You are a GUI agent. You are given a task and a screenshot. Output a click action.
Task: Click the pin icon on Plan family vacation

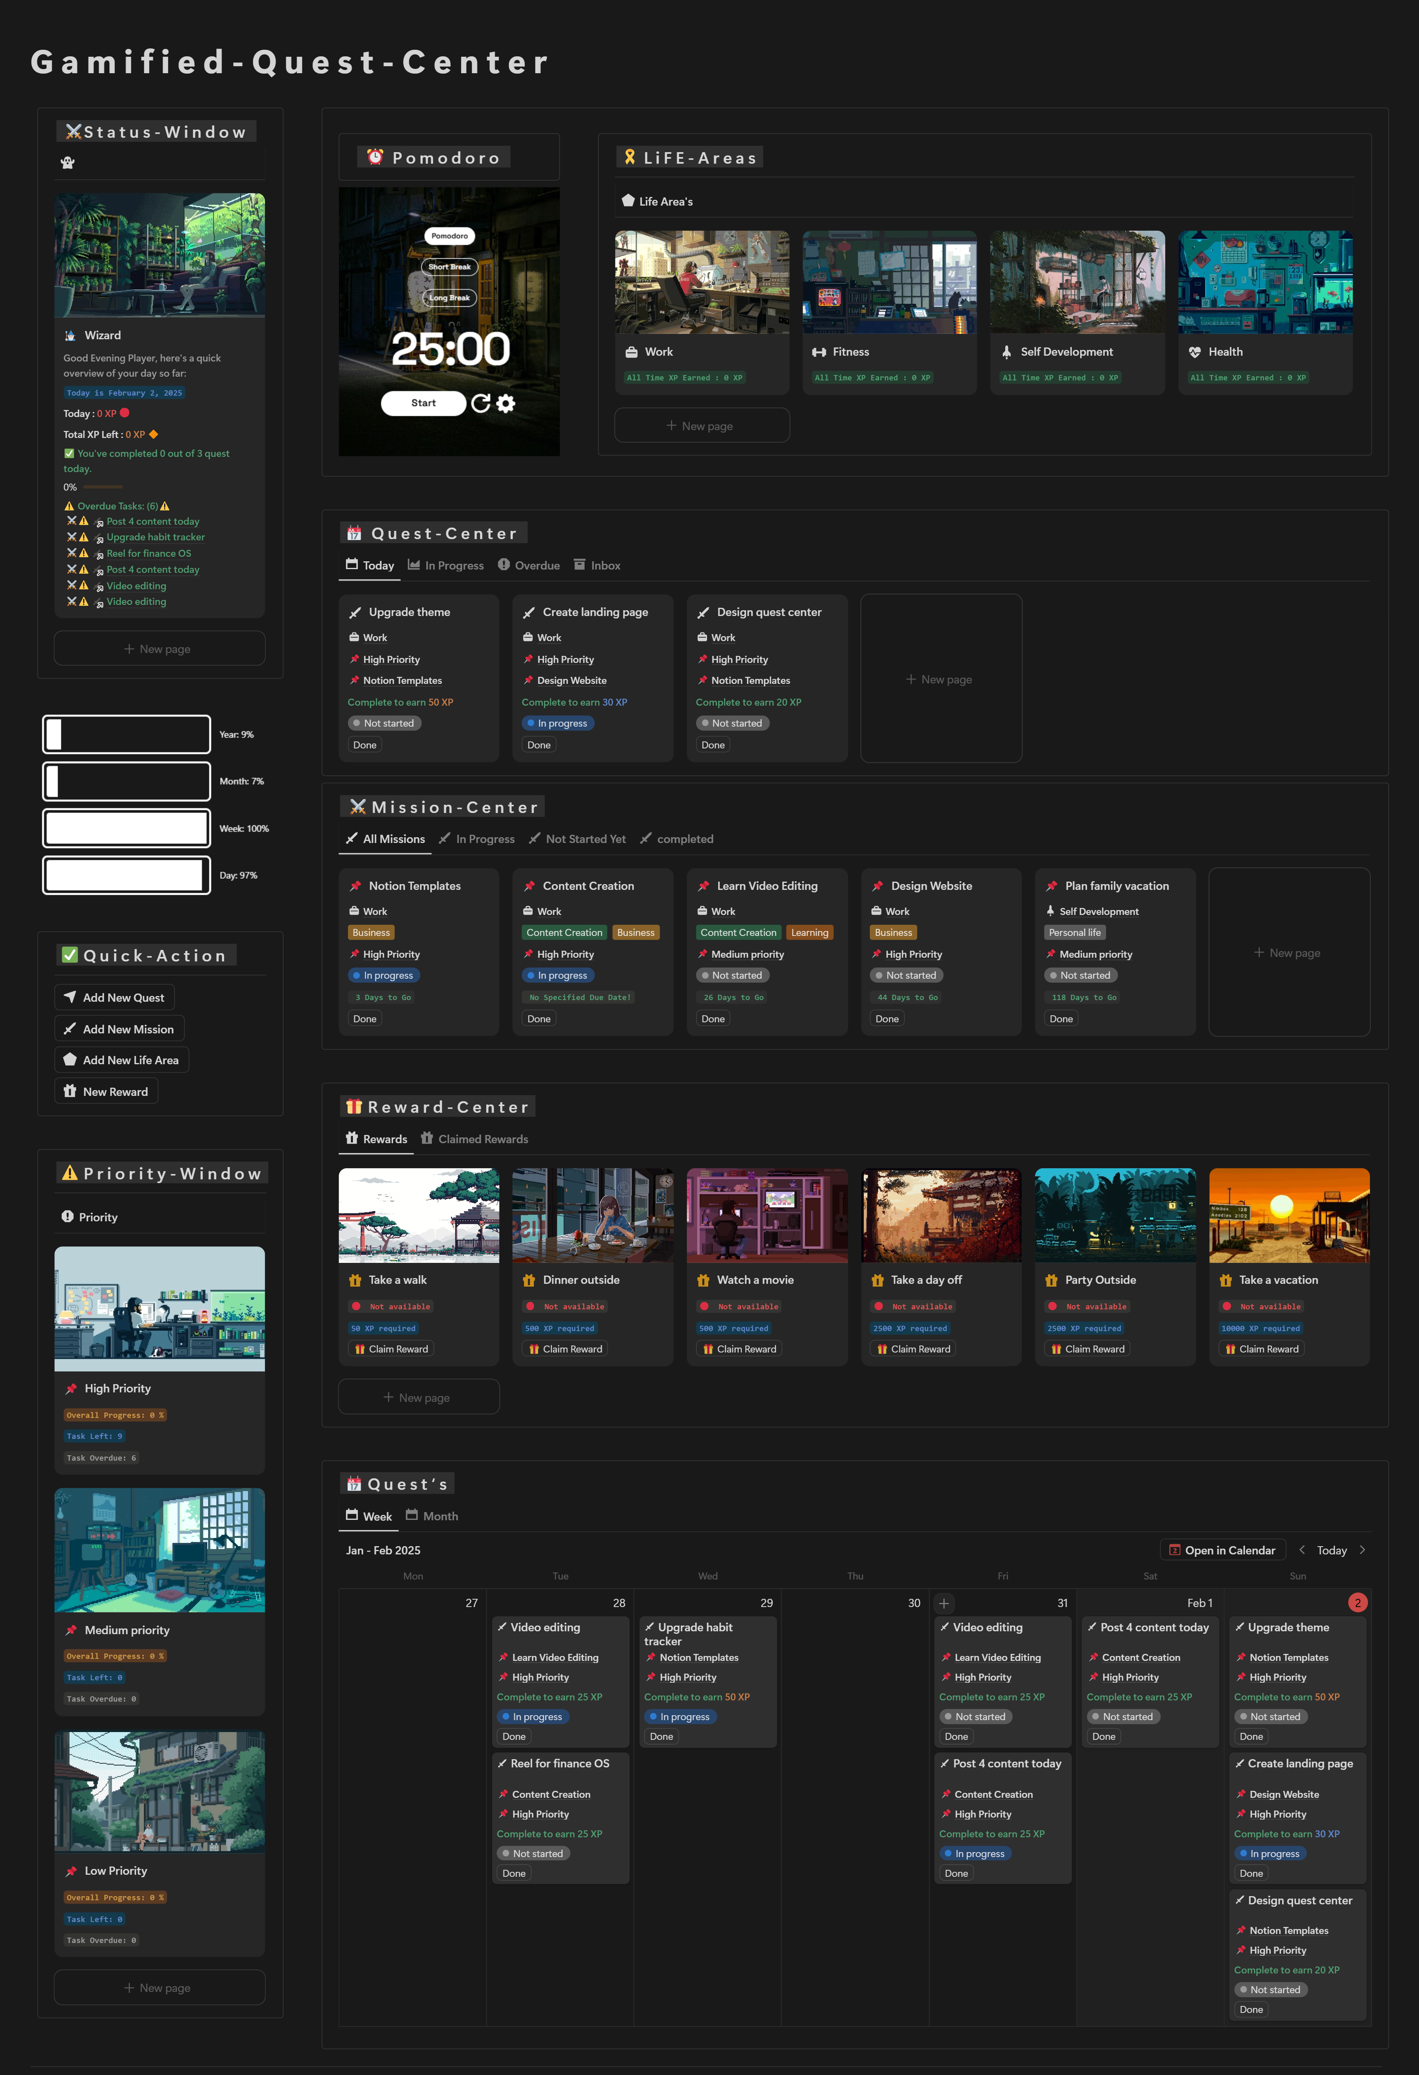pyautogui.click(x=1051, y=886)
